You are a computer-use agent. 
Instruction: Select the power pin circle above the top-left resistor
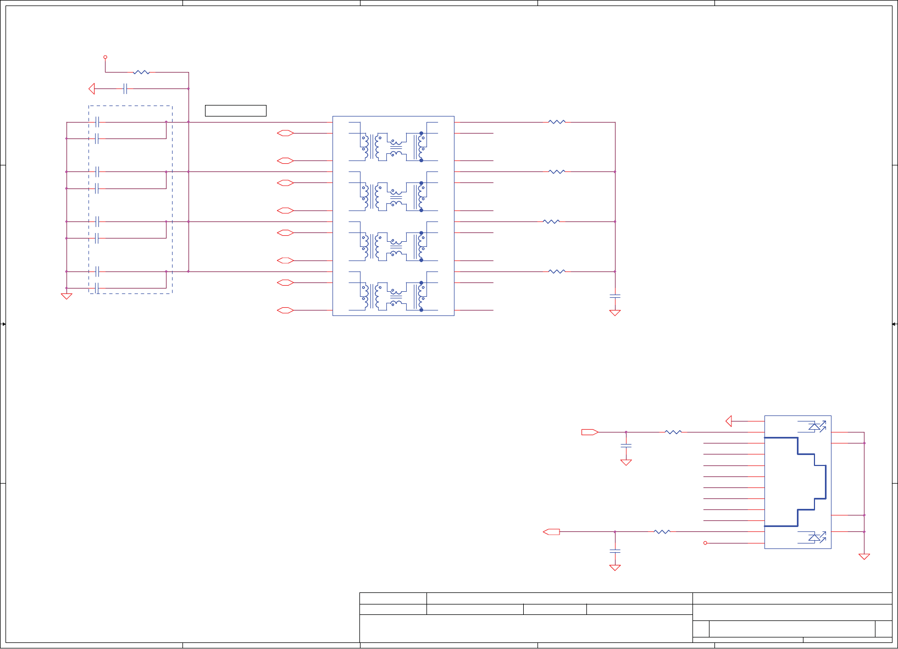click(105, 57)
